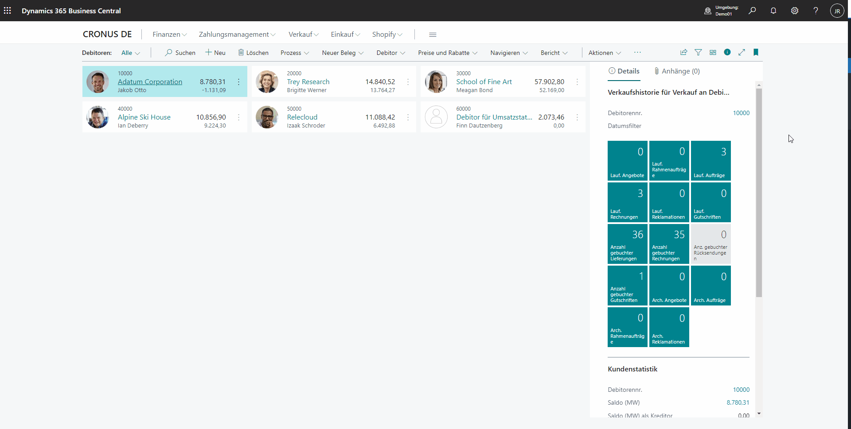
Task: Open the settings gear icon
Action: [795, 11]
